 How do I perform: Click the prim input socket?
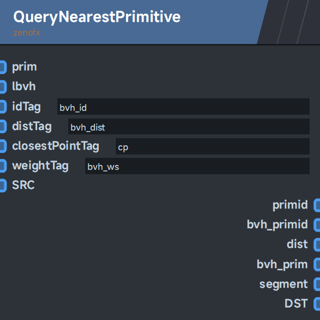pyautogui.click(x=3, y=67)
